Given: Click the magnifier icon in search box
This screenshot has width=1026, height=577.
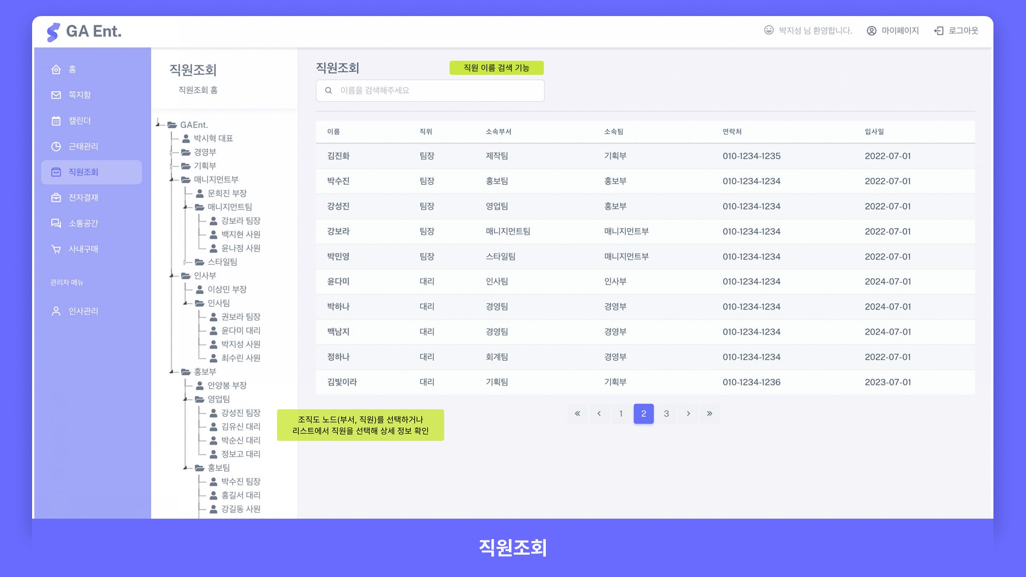Looking at the screenshot, I should coord(329,90).
